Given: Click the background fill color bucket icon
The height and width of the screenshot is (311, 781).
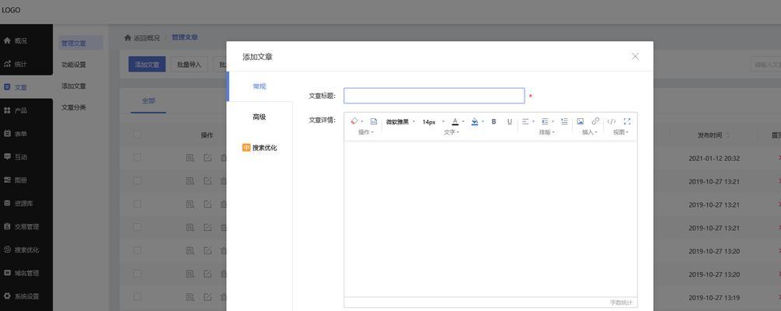Looking at the screenshot, I should (x=475, y=121).
